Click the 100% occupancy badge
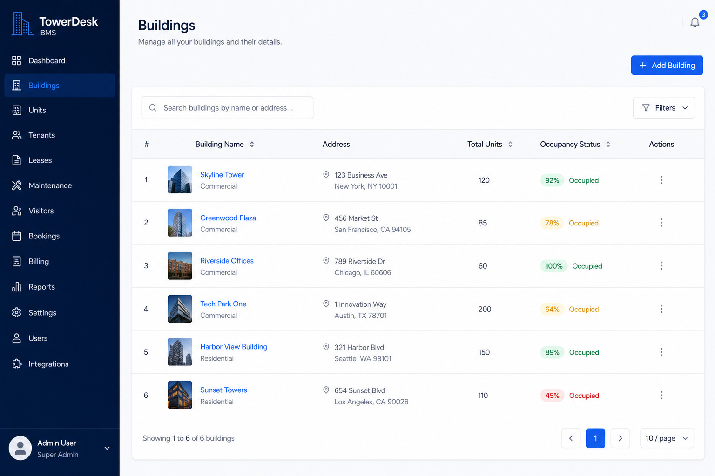The height and width of the screenshot is (476, 715). tap(554, 266)
